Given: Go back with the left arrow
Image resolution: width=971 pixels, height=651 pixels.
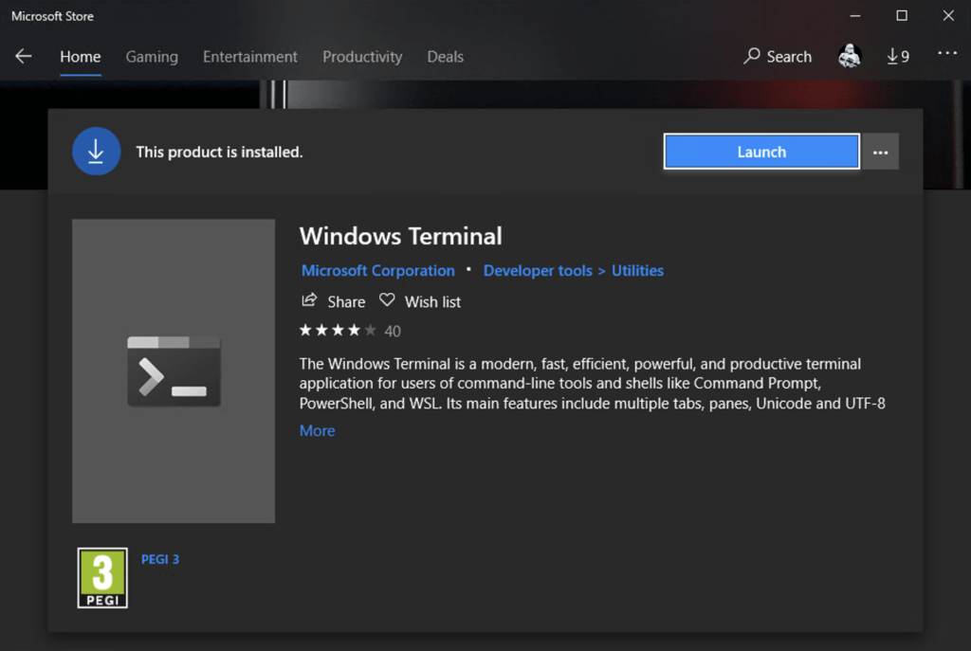Looking at the screenshot, I should [24, 56].
